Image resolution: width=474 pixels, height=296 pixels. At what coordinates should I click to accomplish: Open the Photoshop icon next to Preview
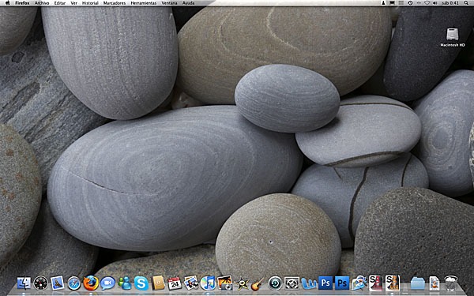coord(342,283)
